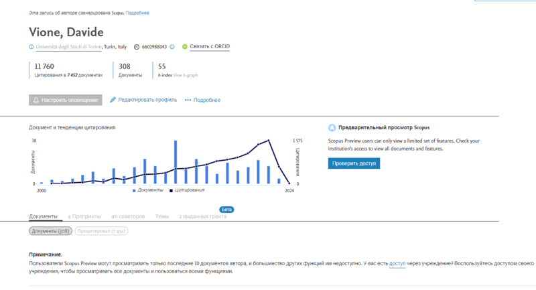536x290 pixels.
Task: Click the Scopus Preview badge icon
Action: coord(332,127)
